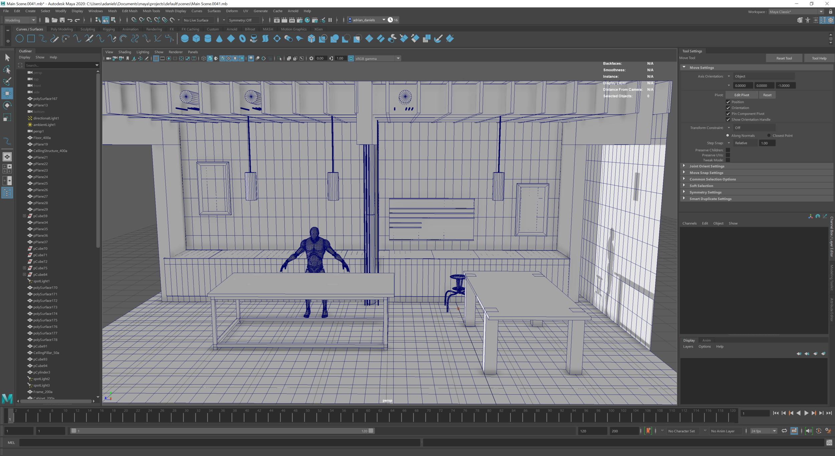The width and height of the screenshot is (835, 456).
Task: Create a NURBS sphere from the shelf
Action: click(x=185, y=39)
